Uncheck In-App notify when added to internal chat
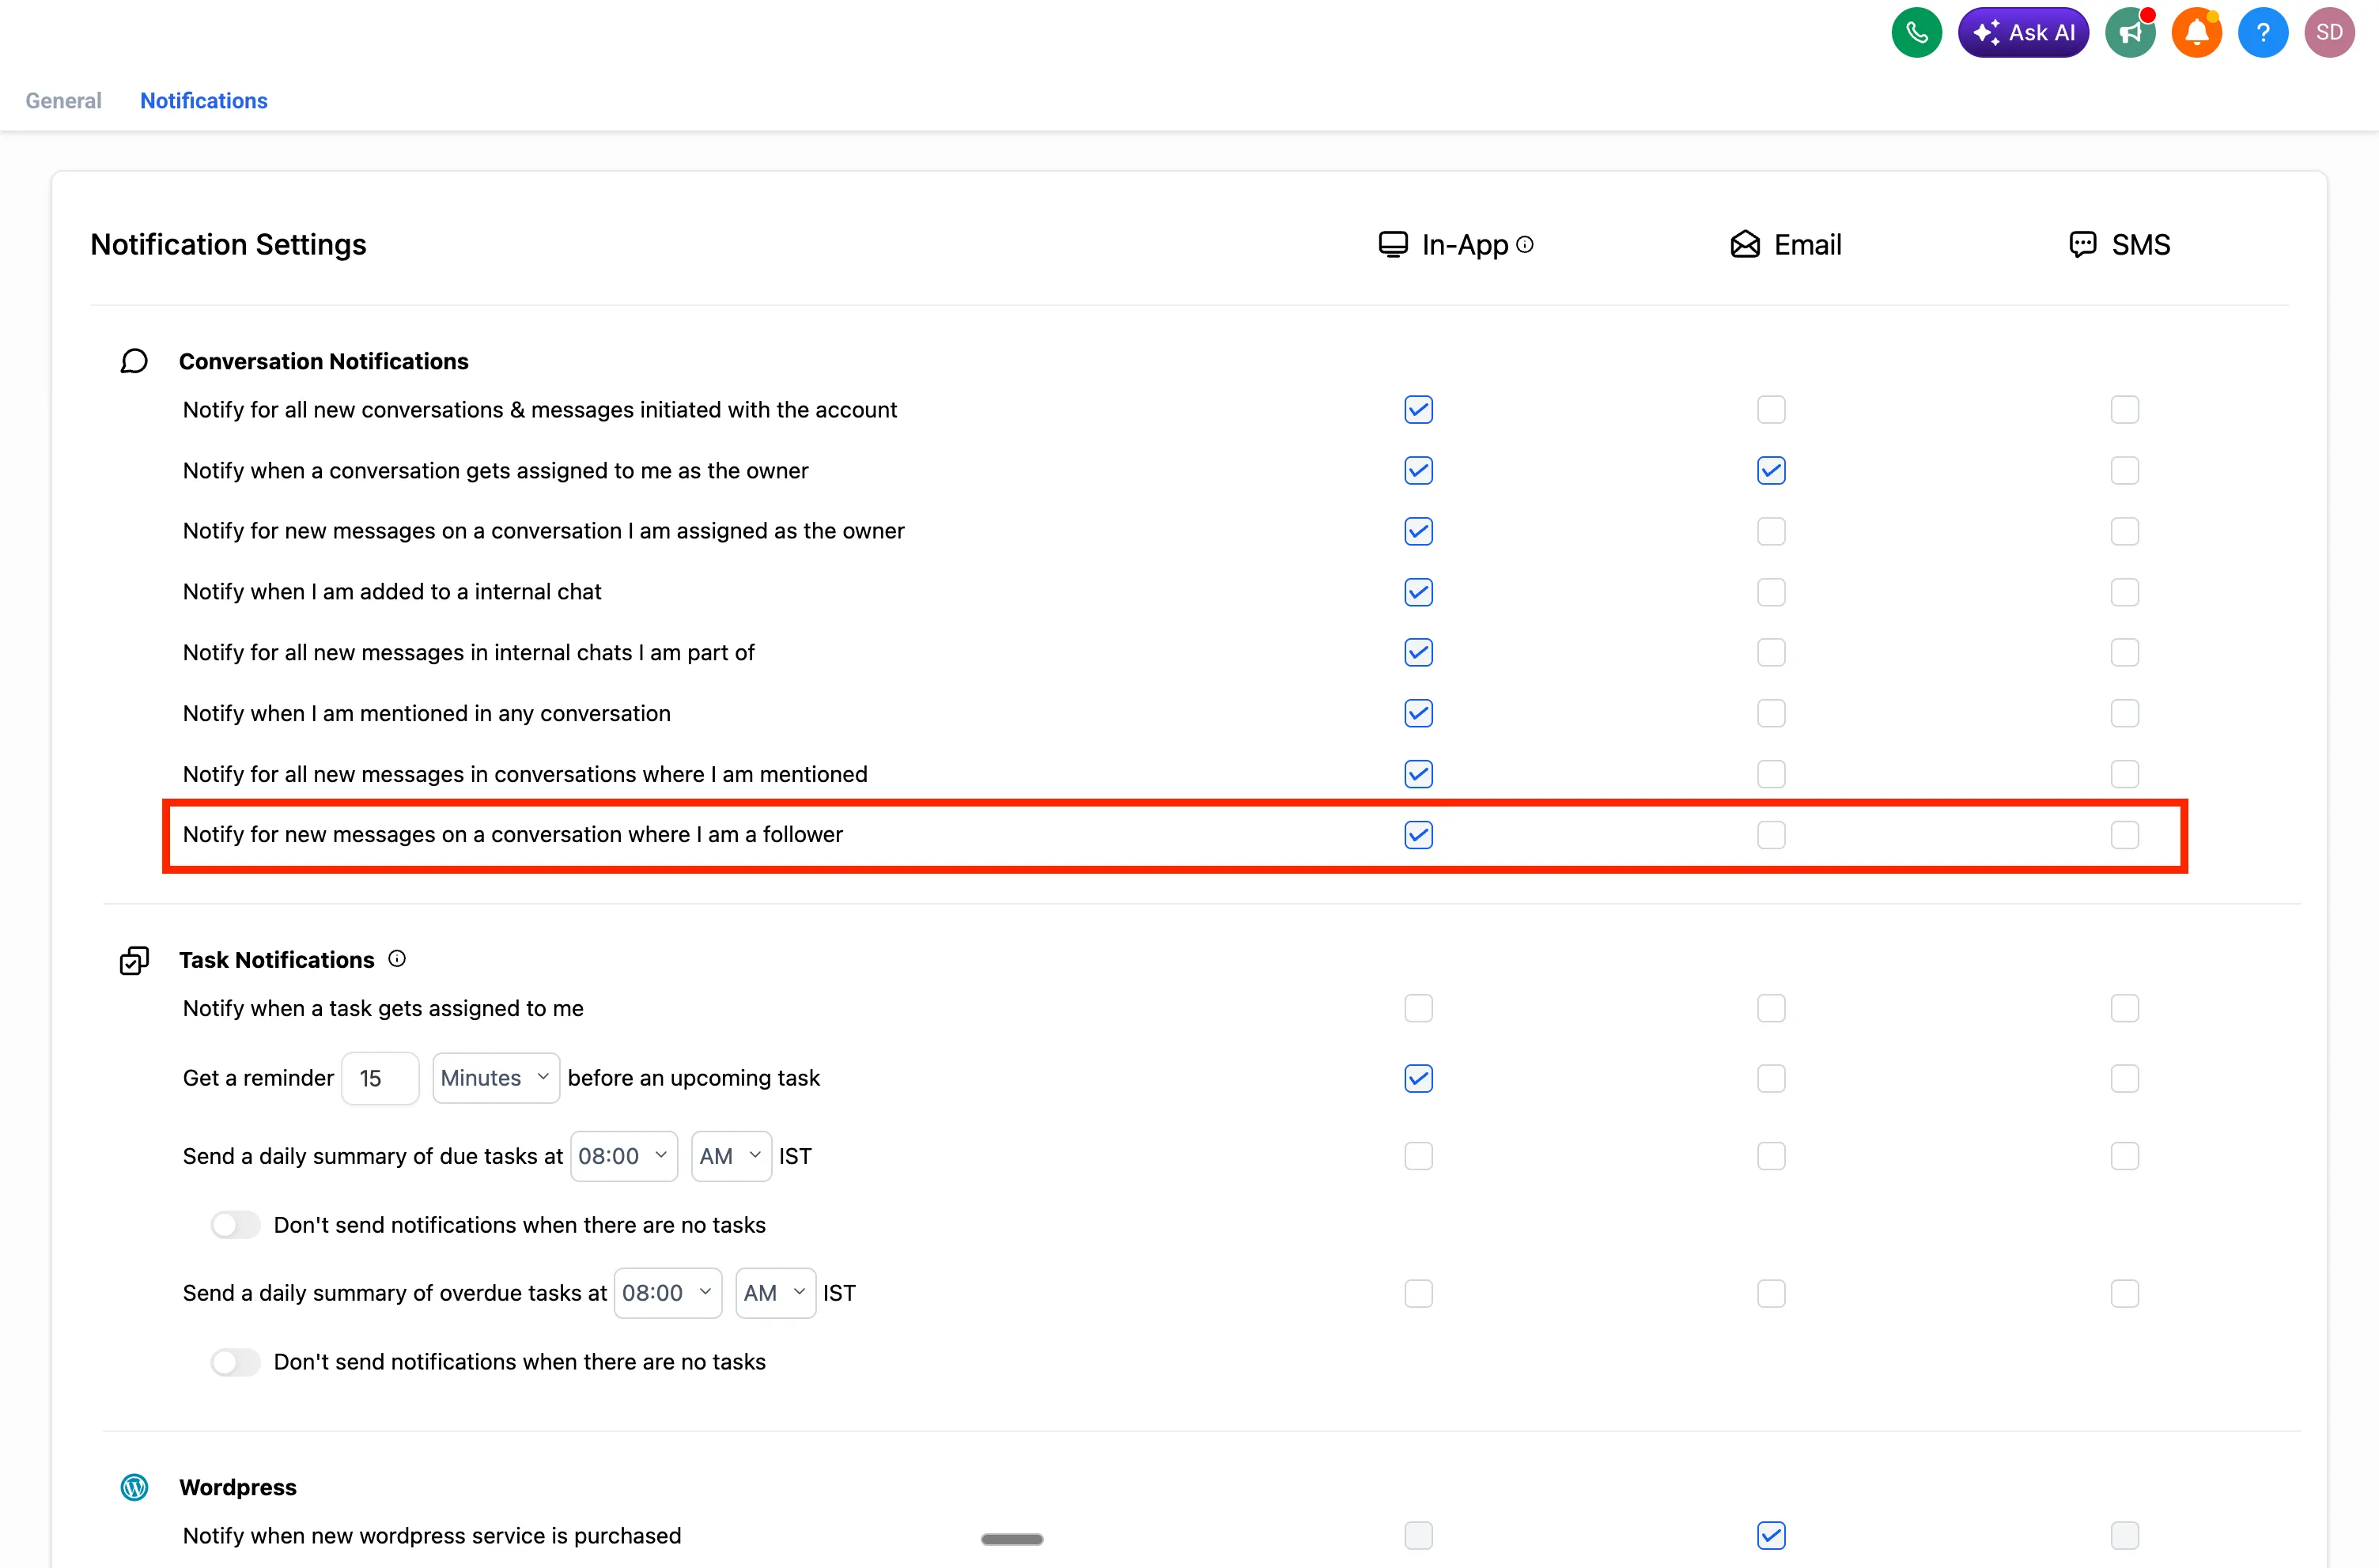2379x1568 pixels. 1417,592
